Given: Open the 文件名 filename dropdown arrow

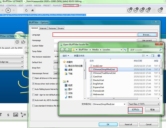Looking at the screenshot, I should pyautogui.click(x=124, y=104).
